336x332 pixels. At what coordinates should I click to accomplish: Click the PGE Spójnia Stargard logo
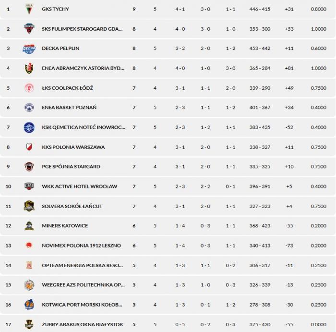(x=29, y=167)
